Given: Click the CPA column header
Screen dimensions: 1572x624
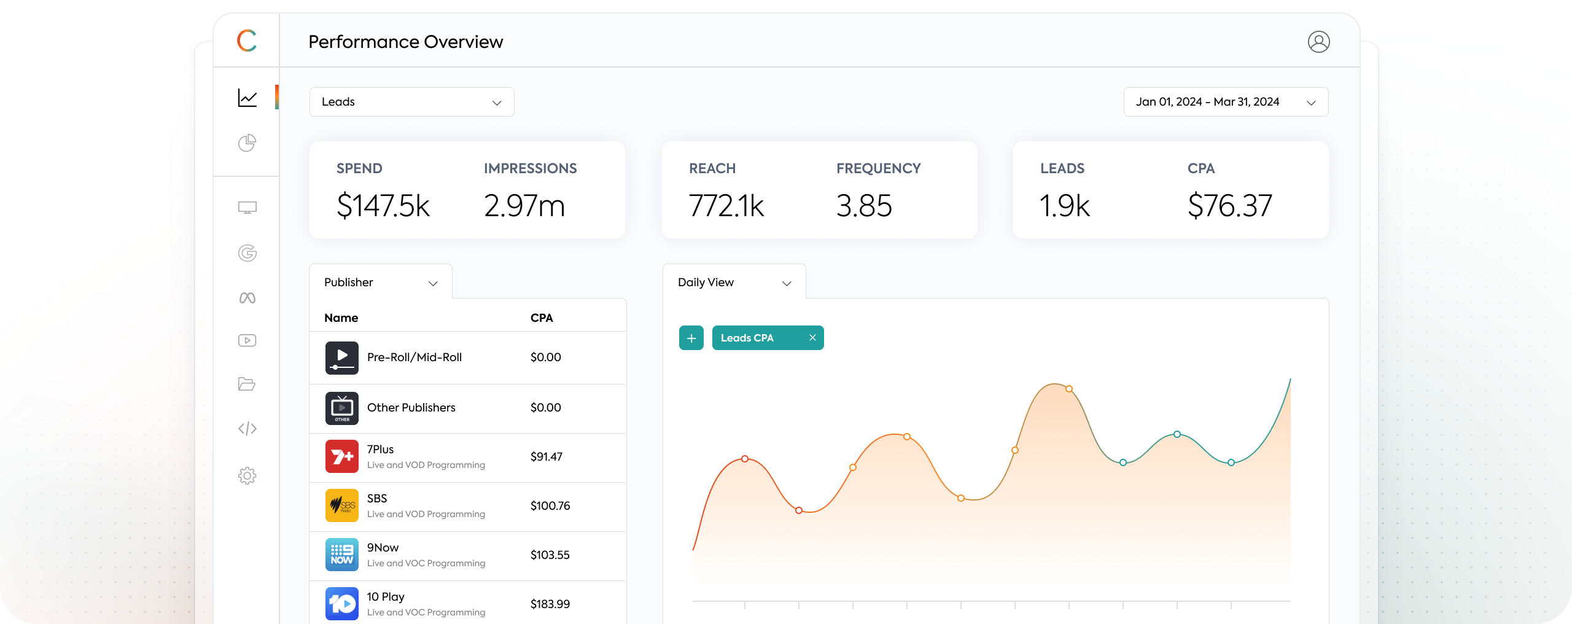Looking at the screenshot, I should pyautogui.click(x=542, y=318).
